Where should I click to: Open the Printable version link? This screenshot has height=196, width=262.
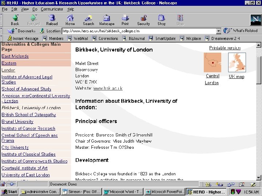[225, 48]
